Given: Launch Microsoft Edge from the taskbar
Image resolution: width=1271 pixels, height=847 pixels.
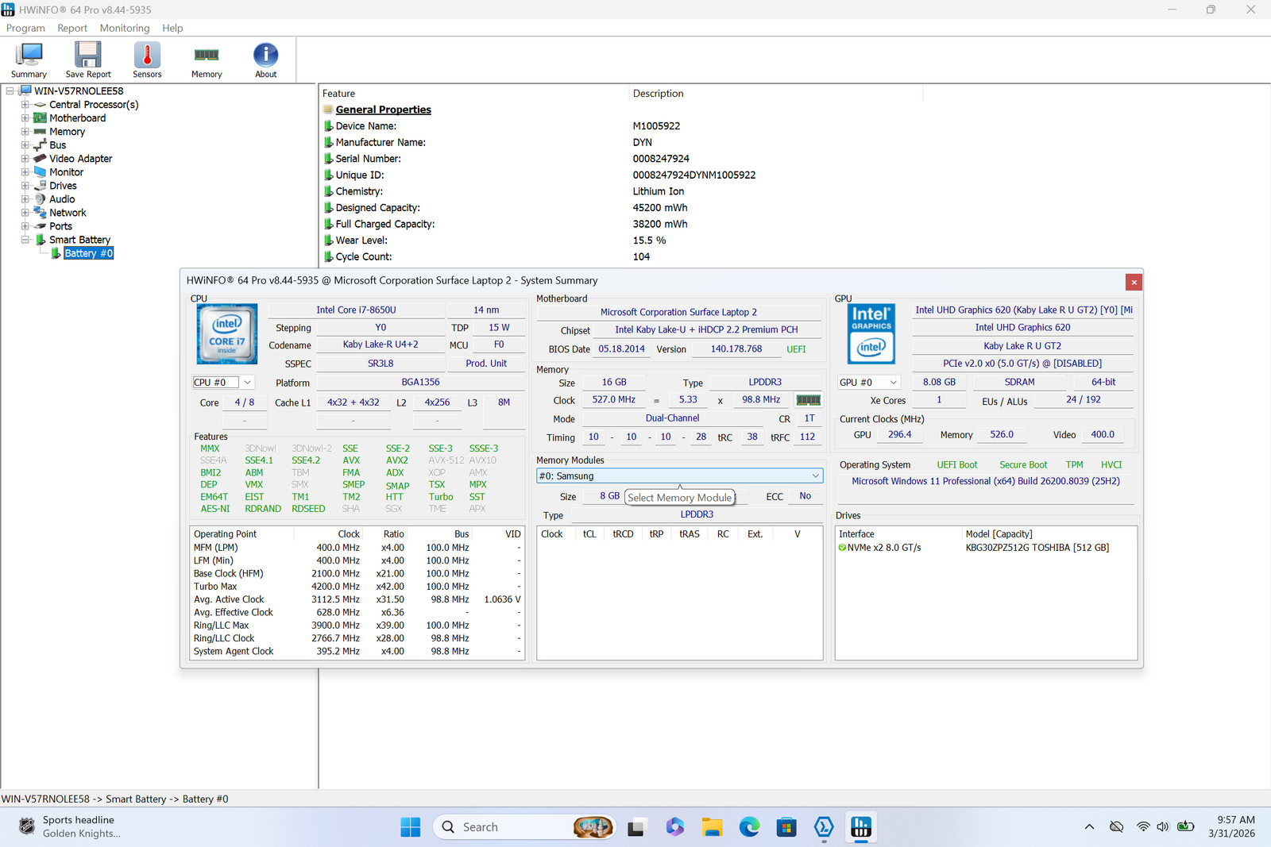Looking at the screenshot, I should 749,827.
